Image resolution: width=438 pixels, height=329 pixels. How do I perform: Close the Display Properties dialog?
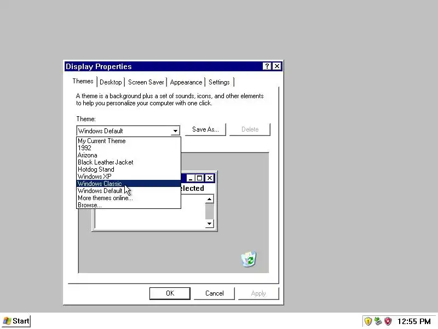[x=277, y=66]
